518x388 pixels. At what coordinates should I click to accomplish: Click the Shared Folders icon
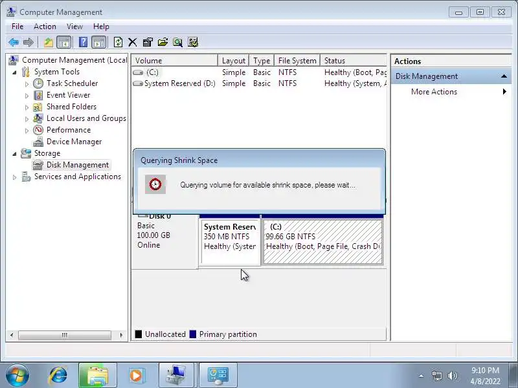[x=38, y=107]
